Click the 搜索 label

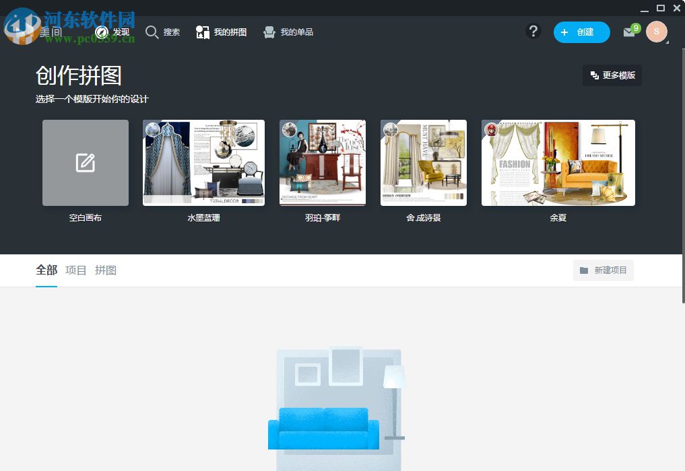tap(172, 32)
